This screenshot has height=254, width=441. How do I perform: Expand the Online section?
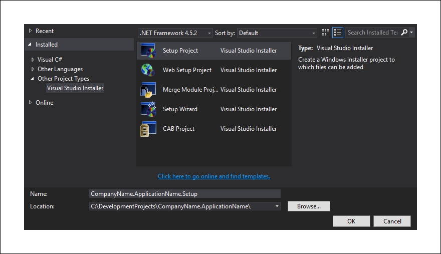(x=30, y=102)
